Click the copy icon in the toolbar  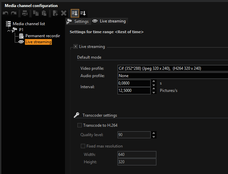pos(36,13)
